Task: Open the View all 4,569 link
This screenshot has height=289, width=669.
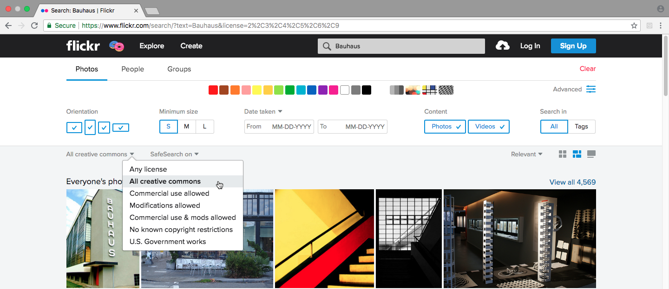Action: (572, 182)
